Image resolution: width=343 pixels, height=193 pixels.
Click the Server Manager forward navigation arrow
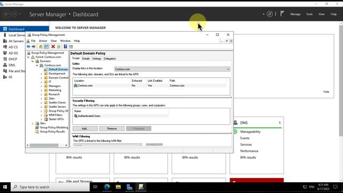[x=14, y=14]
